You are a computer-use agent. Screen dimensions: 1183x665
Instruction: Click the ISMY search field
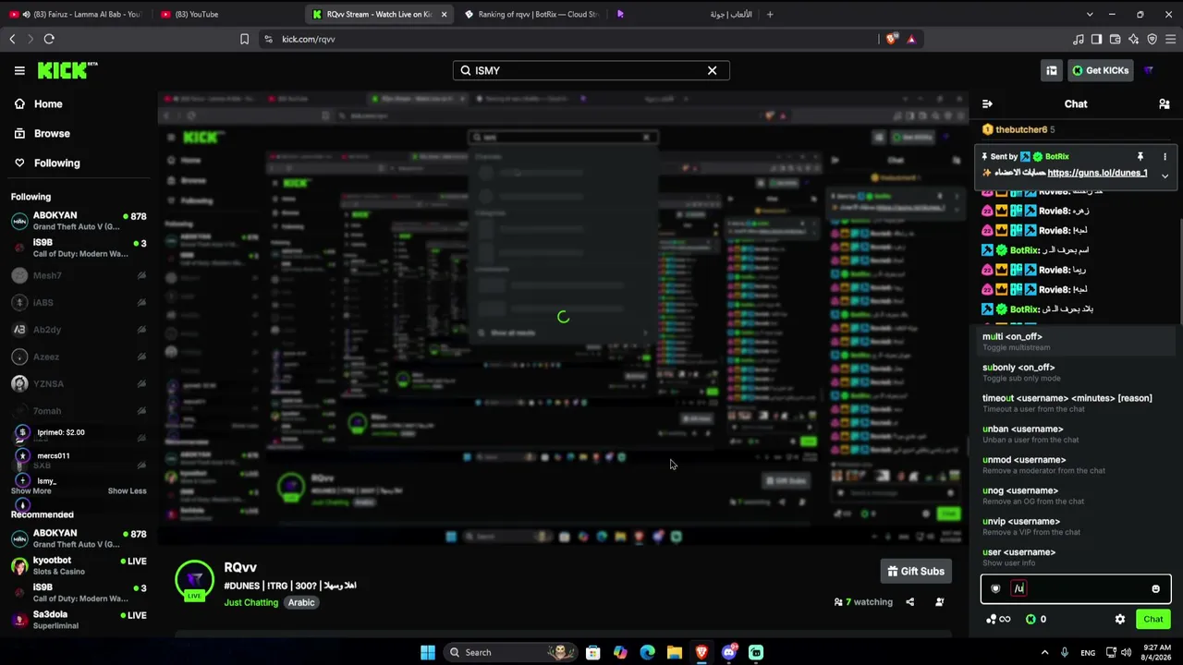click(591, 70)
